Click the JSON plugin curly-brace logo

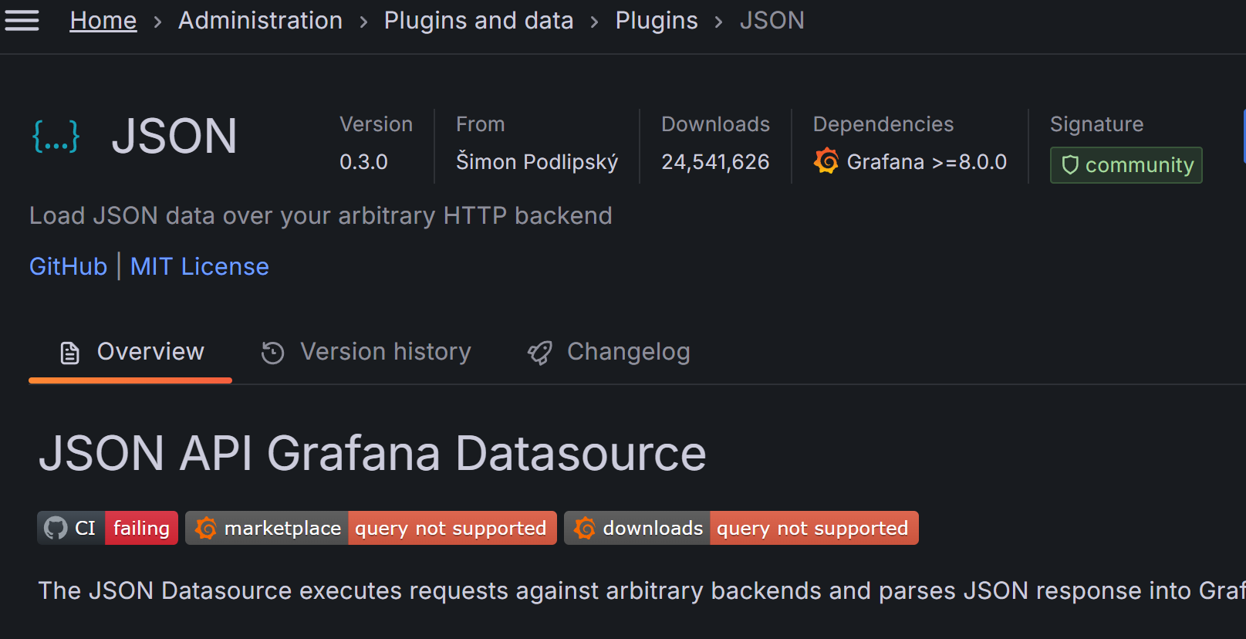click(56, 136)
